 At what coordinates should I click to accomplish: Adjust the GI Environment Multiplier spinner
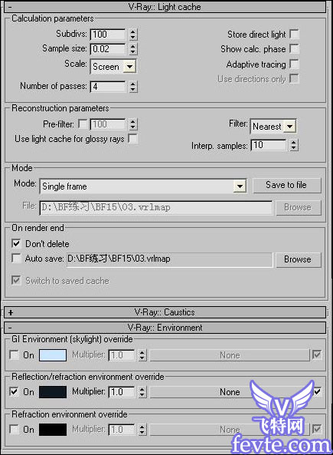click(142, 355)
